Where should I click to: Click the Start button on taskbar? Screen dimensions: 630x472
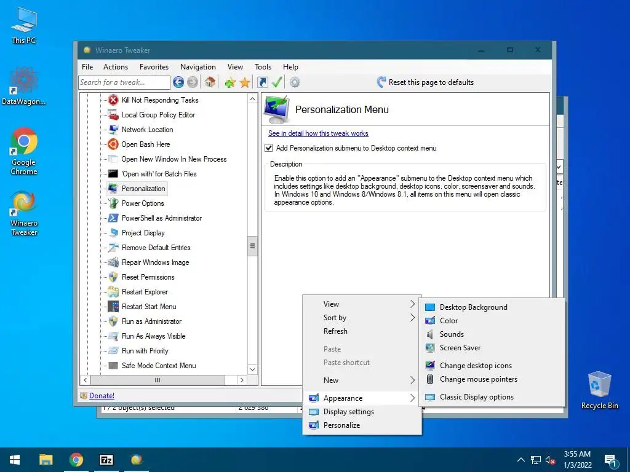[15, 460]
